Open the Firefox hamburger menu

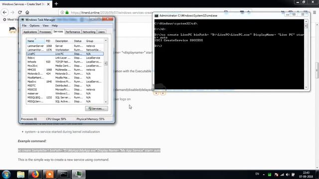[315, 12]
